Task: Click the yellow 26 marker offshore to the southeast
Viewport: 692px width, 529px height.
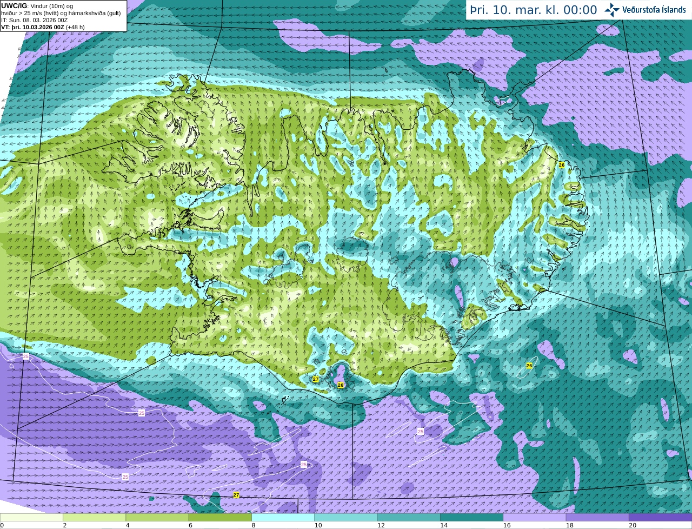Action: [529, 366]
